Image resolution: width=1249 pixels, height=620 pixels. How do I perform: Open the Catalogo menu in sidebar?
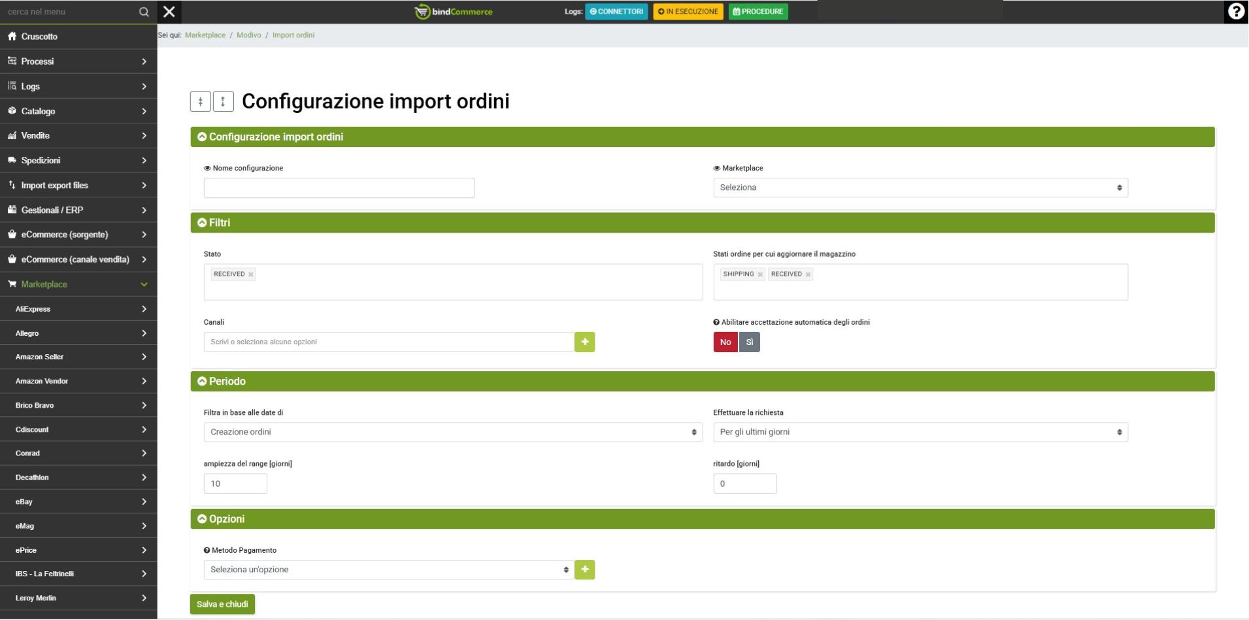click(x=78, y=111)
